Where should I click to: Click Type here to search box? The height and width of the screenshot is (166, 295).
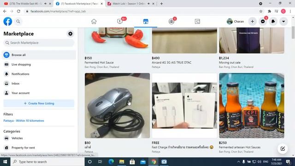pyautogui.click(x=47, y=162)
